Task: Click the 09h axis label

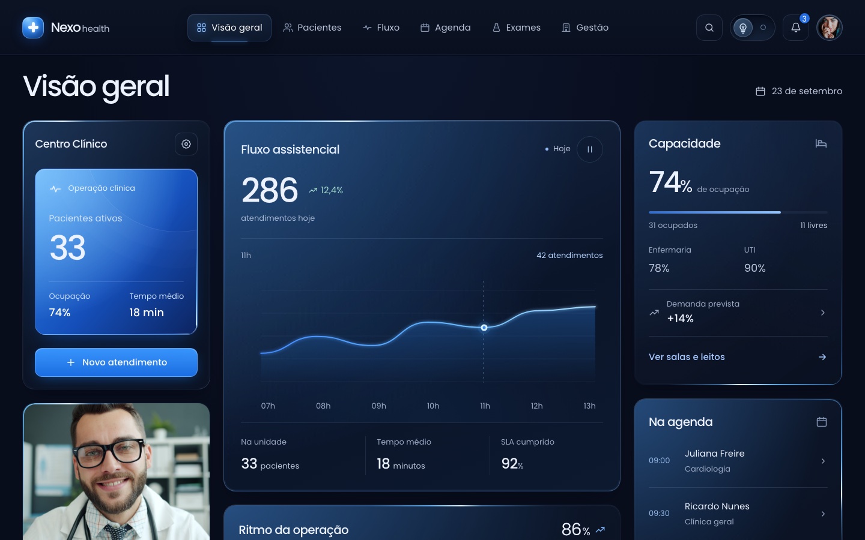Action: (x=379, y=406)
